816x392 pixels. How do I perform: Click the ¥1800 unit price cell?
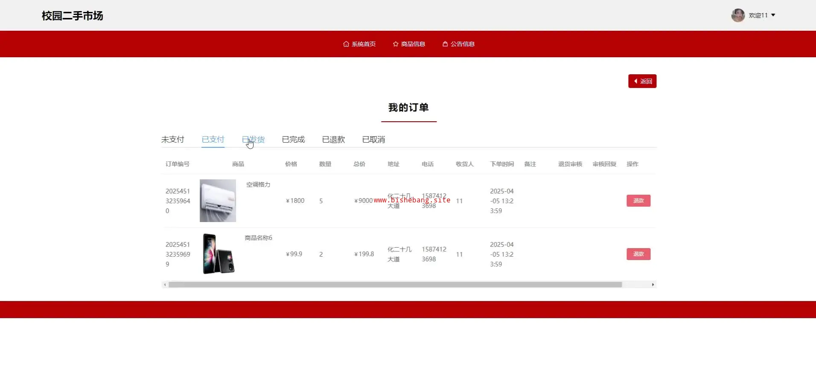(295, 201)
